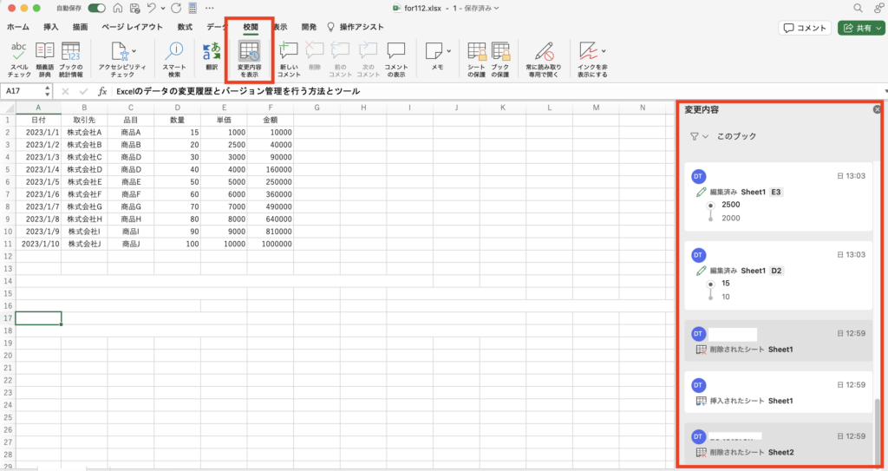The height and width of the screenshot is (471, 888).
Task: Select row 5 header
Action: pyautogui.click(x=8, y=169)
